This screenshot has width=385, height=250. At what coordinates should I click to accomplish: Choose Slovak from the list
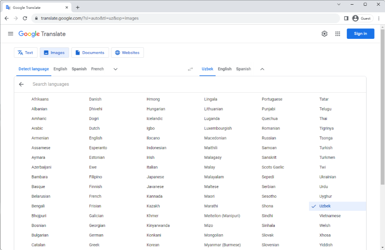(268, 235)
